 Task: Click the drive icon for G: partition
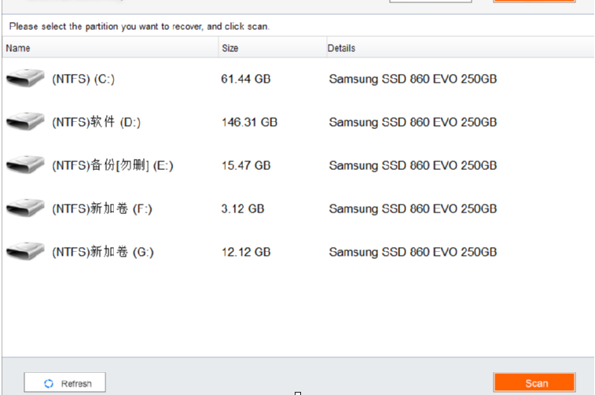tap(25, 251)
